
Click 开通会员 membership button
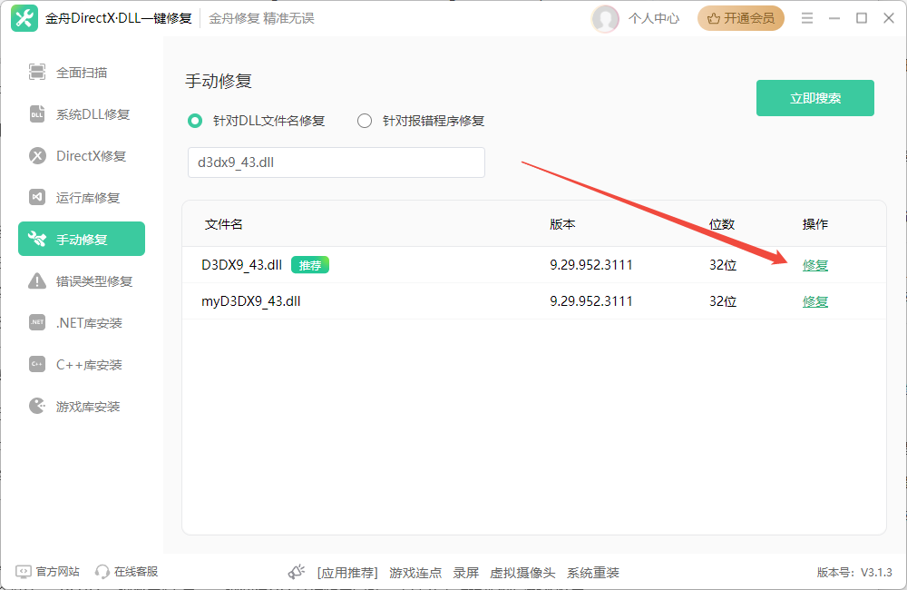click(x=740, y=18)
